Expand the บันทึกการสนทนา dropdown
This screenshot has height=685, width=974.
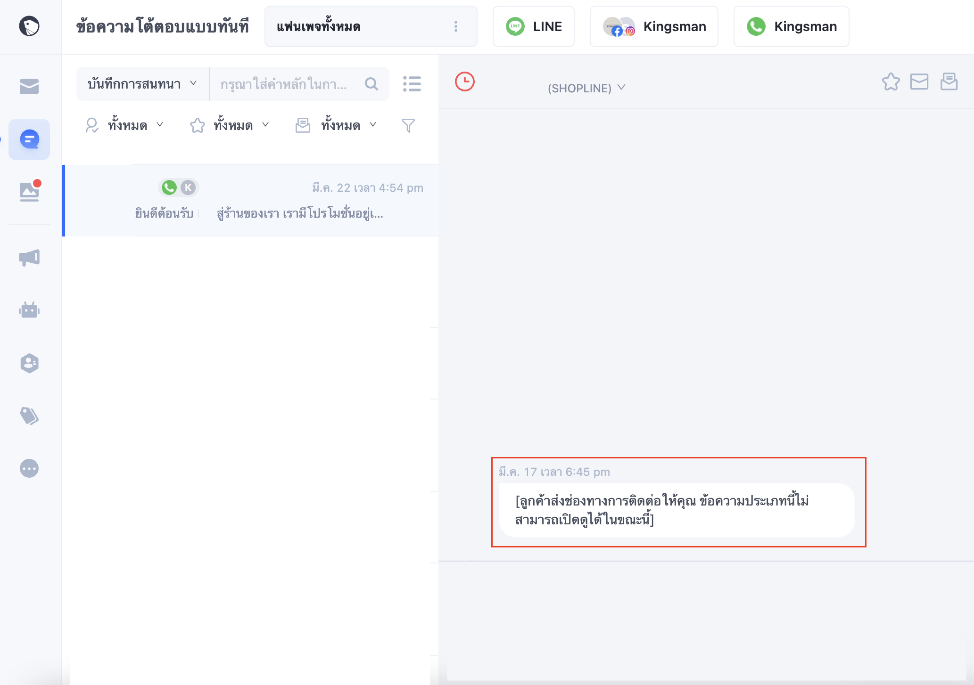(142, 84)
